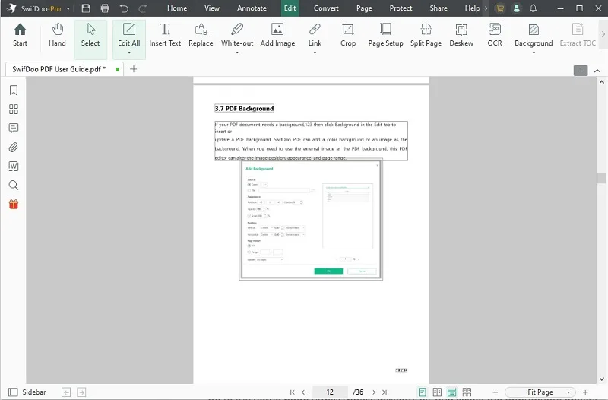
Task: Run OCR on the document
Action: coord(495,35)
